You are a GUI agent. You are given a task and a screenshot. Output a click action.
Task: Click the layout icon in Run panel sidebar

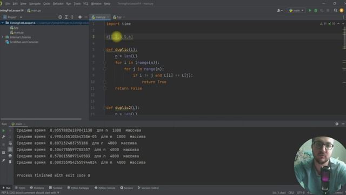[x=3, y=153]
